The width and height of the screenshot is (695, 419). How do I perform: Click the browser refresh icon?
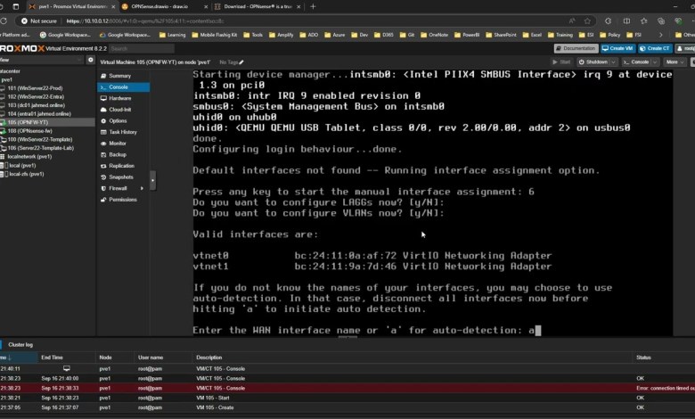(4, 21)
